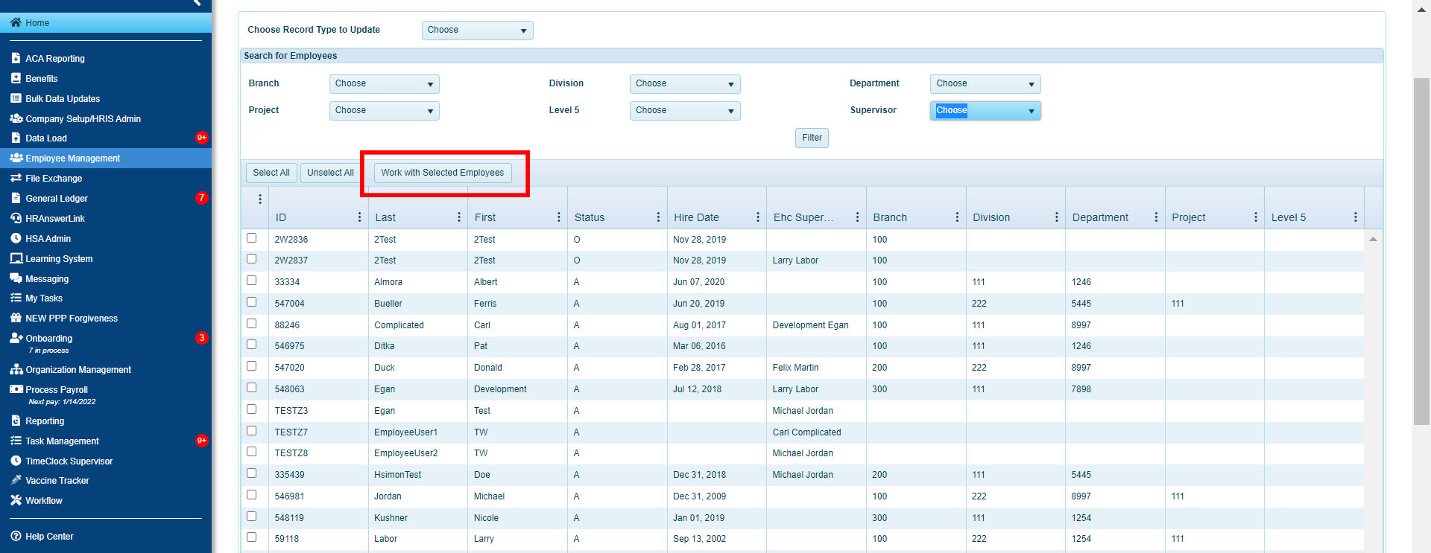Open the Division dropdown

coord(684,84)
